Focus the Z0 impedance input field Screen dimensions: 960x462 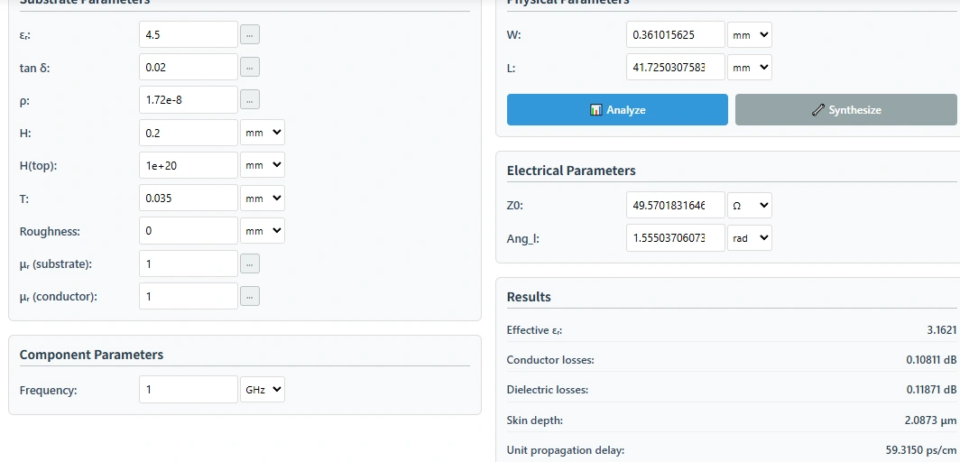(x=675, y=206)
